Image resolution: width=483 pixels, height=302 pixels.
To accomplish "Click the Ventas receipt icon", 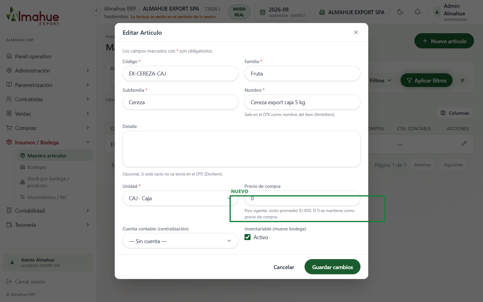I will pos(9,114).
